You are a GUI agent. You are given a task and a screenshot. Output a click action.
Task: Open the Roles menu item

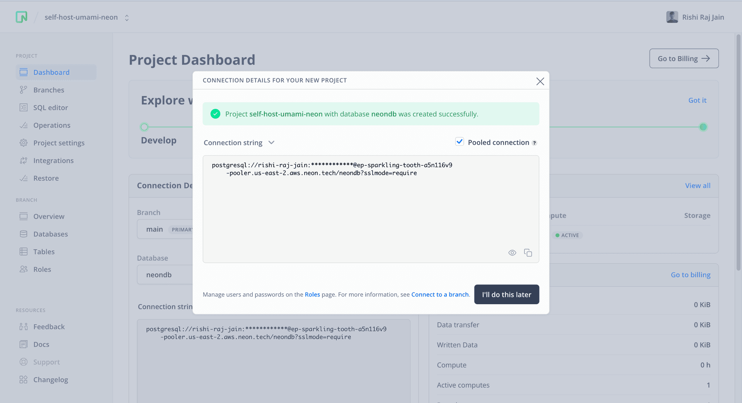tap(42, 269)
